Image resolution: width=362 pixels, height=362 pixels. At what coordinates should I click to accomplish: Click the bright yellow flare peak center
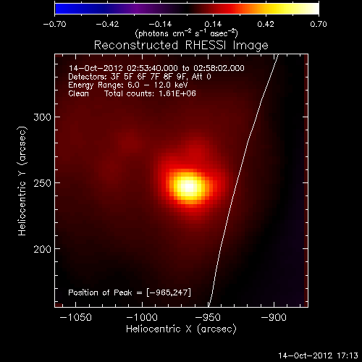click(189, 187)
